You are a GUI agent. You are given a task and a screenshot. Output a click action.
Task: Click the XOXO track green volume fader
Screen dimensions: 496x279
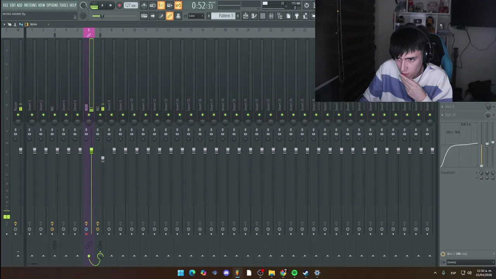(x=91, y=150)
